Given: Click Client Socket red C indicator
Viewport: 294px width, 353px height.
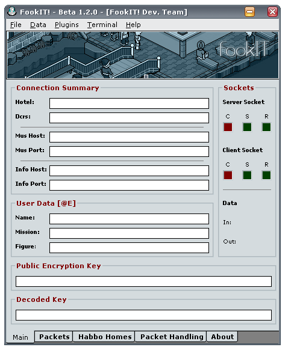Looking at the screenshot, I should click(x=228, y=176).
